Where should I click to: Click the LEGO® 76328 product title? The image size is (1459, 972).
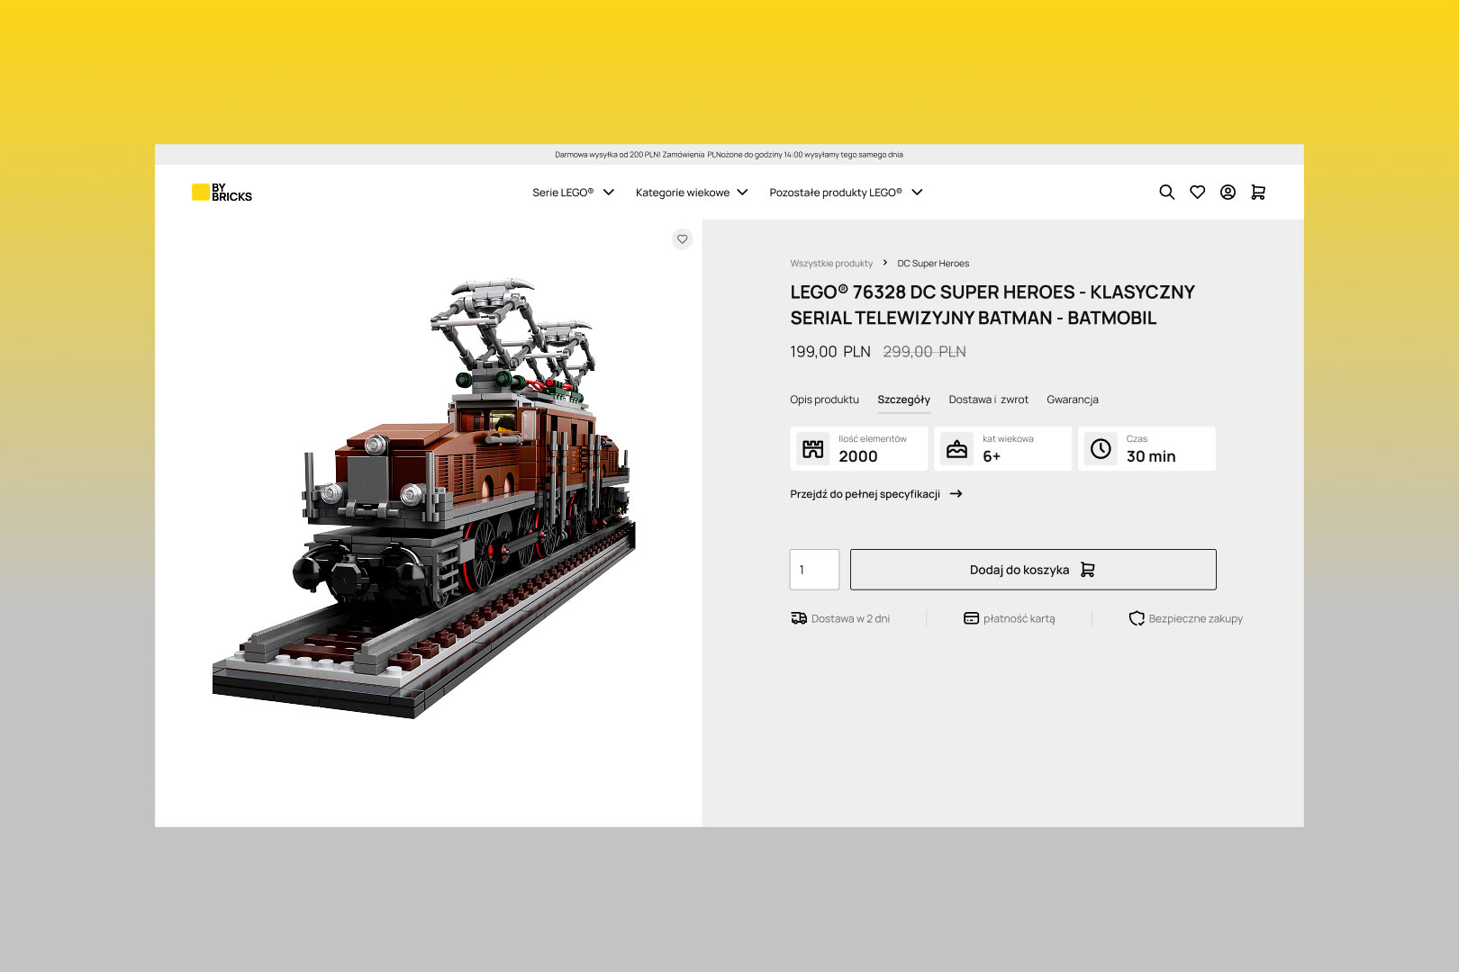click(x=992, y=305)
